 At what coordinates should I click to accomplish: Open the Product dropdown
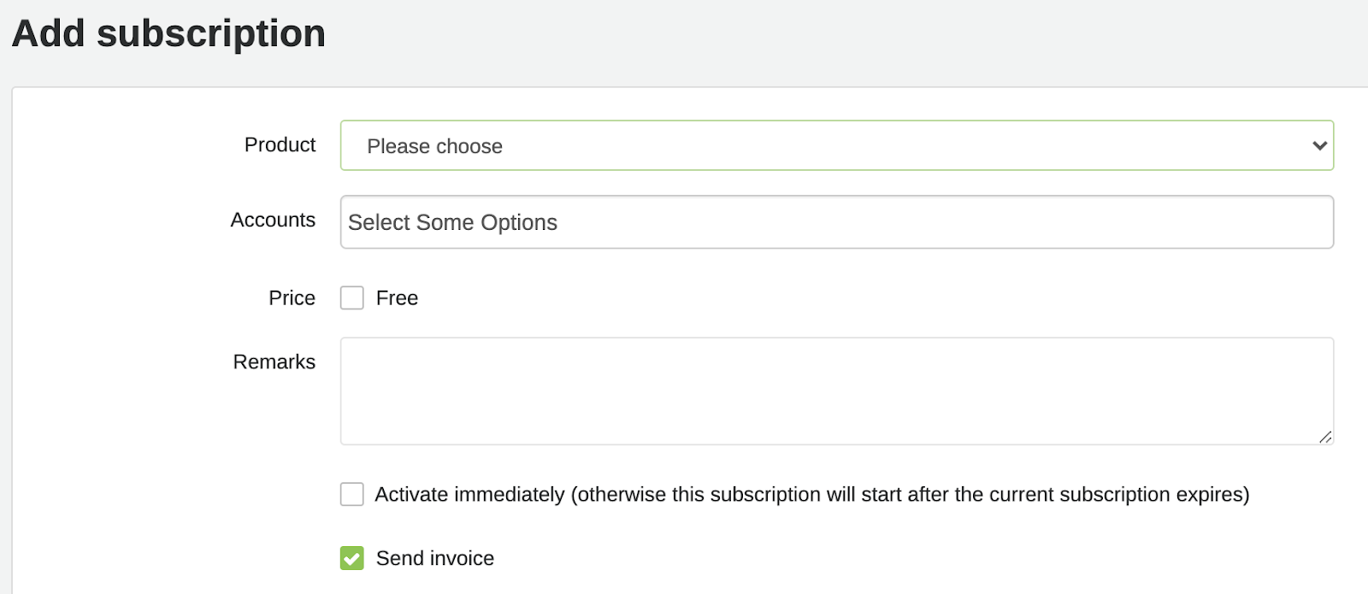(x=836, y=145)
